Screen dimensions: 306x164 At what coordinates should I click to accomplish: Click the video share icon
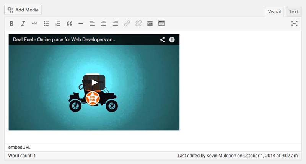(163, 40)
